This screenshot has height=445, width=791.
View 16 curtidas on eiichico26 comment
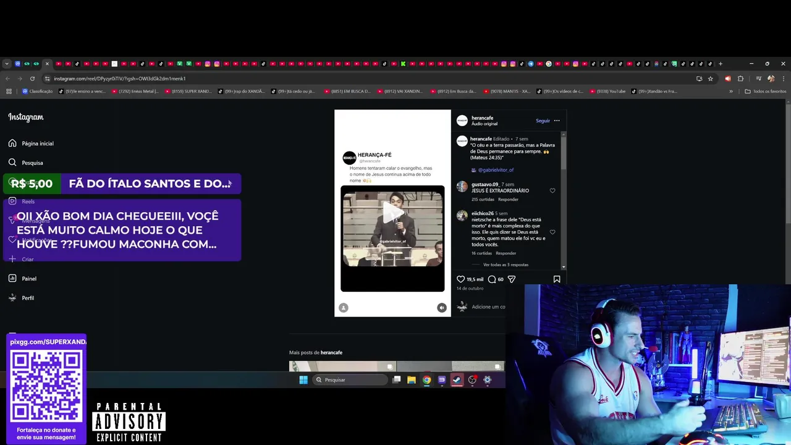tap(481, 253)
